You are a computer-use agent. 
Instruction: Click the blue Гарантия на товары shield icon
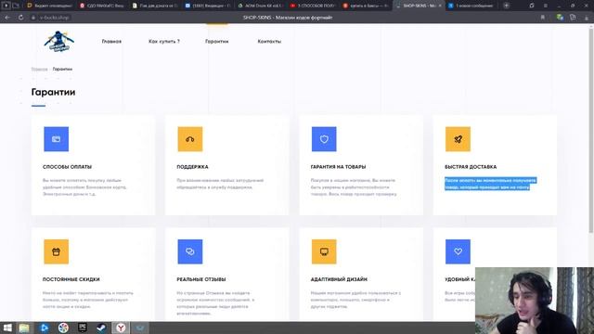[x=324, y=139]
